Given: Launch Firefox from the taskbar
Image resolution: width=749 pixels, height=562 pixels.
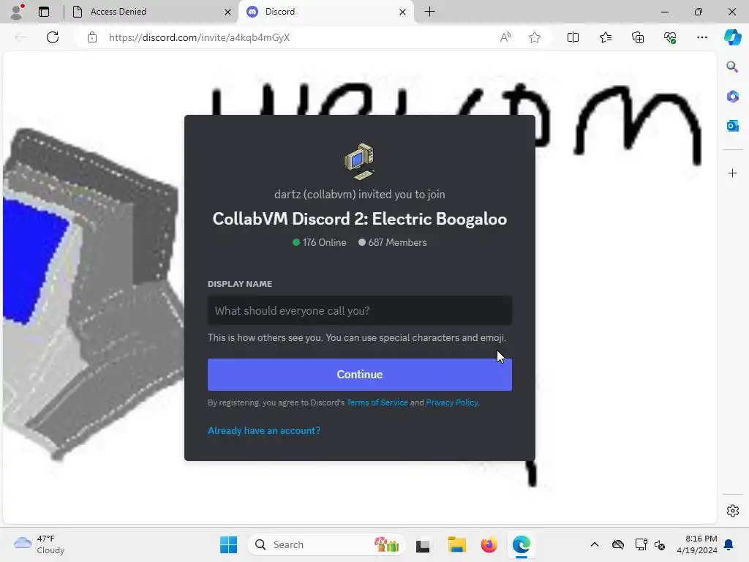Looking at the screenshot, I should (x=489, y=544).
